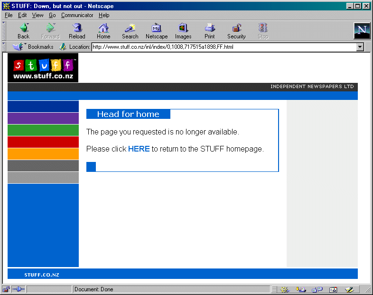Viewport: 373px width, 295px height.
Task: Click into the Location URL field
Action: coord(223,47)
